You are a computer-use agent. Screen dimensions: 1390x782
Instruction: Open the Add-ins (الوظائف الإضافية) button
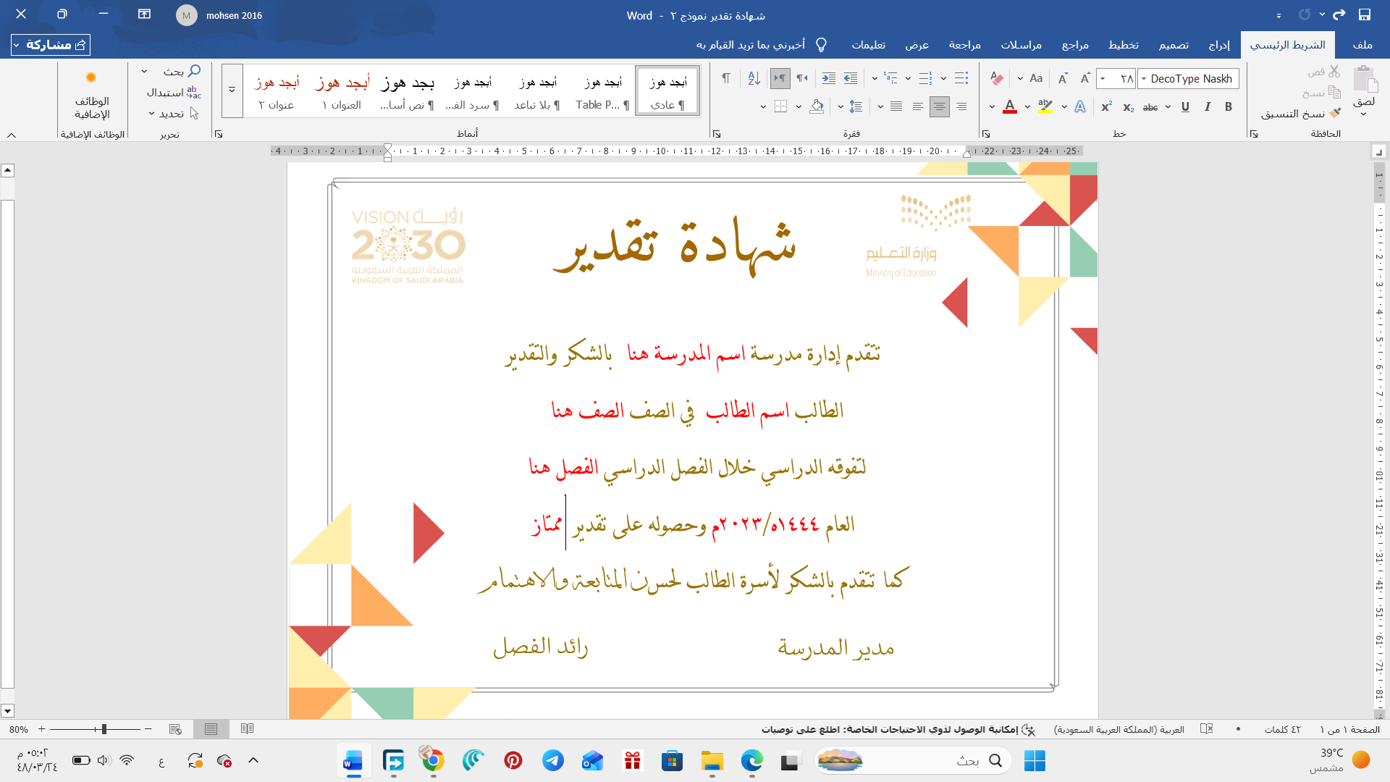tap(92, 96)
